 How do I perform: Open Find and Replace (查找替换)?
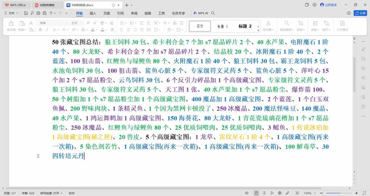tap(287, 25)
